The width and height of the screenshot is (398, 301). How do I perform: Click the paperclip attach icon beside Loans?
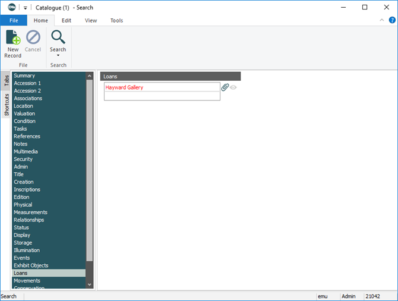(225, 87)
